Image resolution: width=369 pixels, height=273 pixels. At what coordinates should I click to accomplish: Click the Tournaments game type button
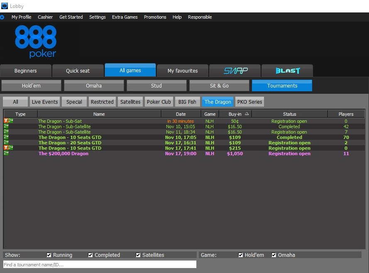(x=282, y=85)
